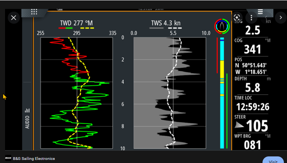The width and height of the screenshot is (287, 163).
Task: Click the TIME LOC 12:59:26 value
Action: (253, 107)
